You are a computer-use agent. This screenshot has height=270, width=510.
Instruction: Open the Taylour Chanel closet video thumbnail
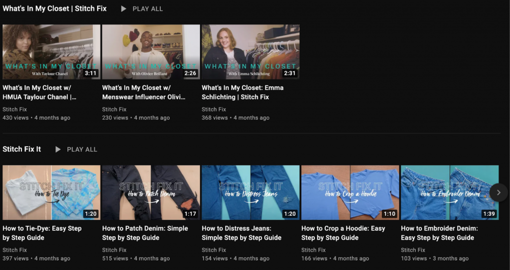51,52
